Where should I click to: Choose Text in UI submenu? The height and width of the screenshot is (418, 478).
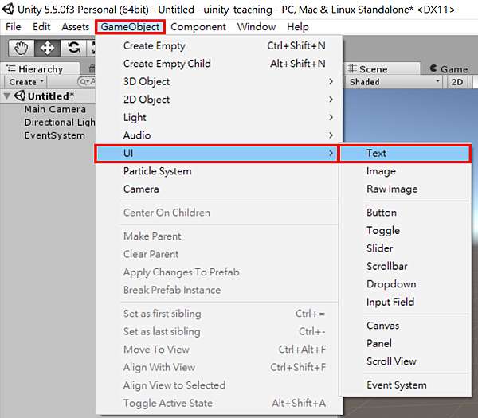tap(406, 153)
